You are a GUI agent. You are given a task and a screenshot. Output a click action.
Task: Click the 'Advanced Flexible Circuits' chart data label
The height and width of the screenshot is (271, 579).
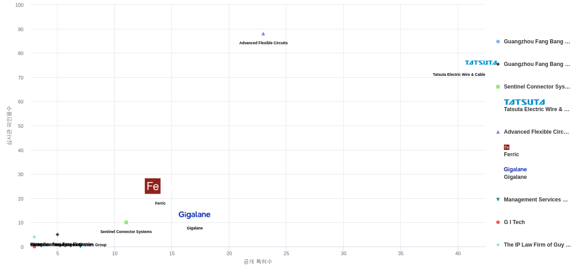coord(263,43)
